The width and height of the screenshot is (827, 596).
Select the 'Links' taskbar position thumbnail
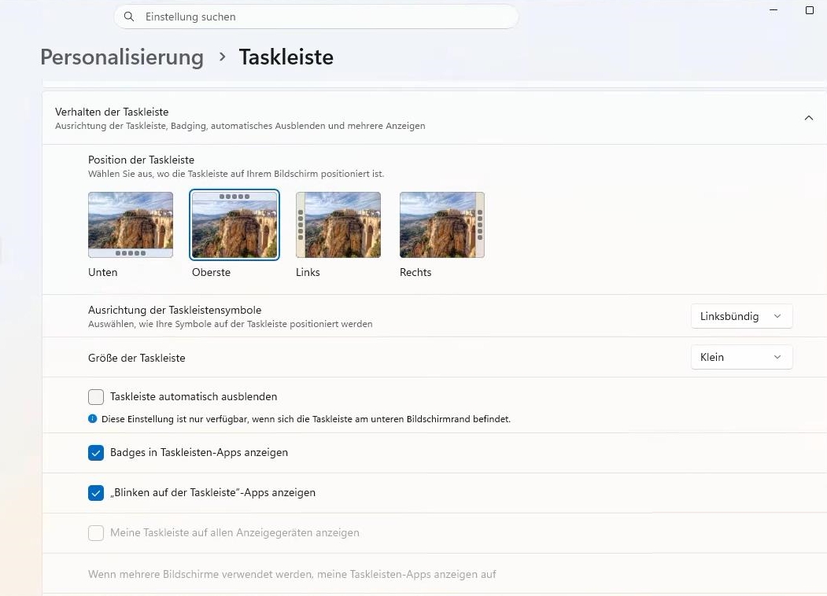(x=338, y=225)
